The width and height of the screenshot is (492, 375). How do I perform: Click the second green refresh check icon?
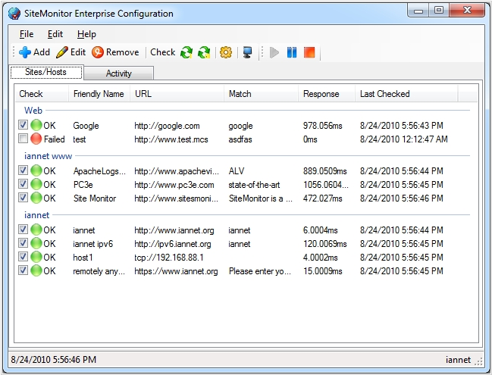click(x=204, y=52)
